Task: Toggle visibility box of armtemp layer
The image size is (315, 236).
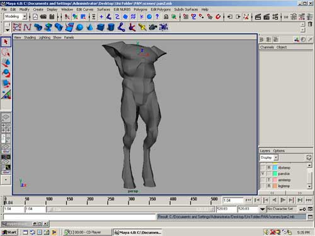Action: (x=263, y=180)
